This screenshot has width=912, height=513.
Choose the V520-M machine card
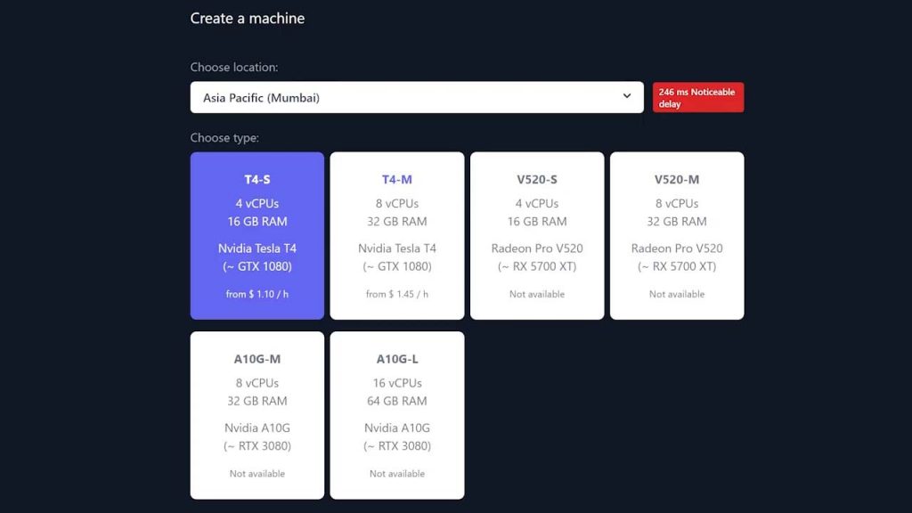pos(677,235)
